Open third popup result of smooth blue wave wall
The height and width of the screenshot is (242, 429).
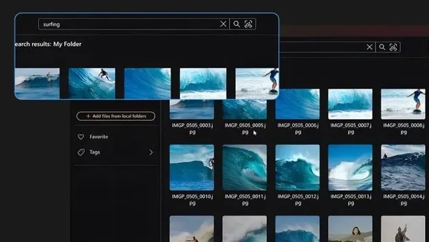point(147,83)
